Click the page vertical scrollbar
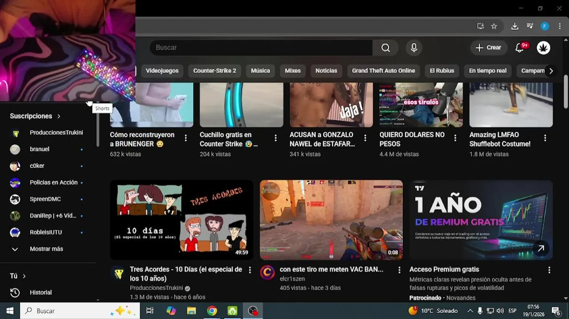 click(566, 91)
